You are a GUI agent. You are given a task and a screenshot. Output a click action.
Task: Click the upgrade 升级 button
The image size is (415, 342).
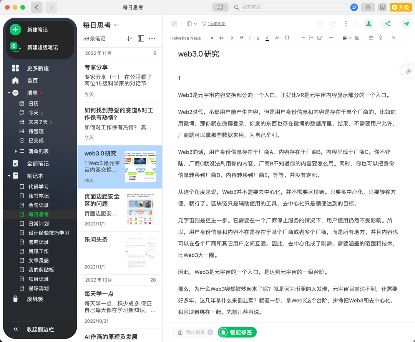pos(401,7)
